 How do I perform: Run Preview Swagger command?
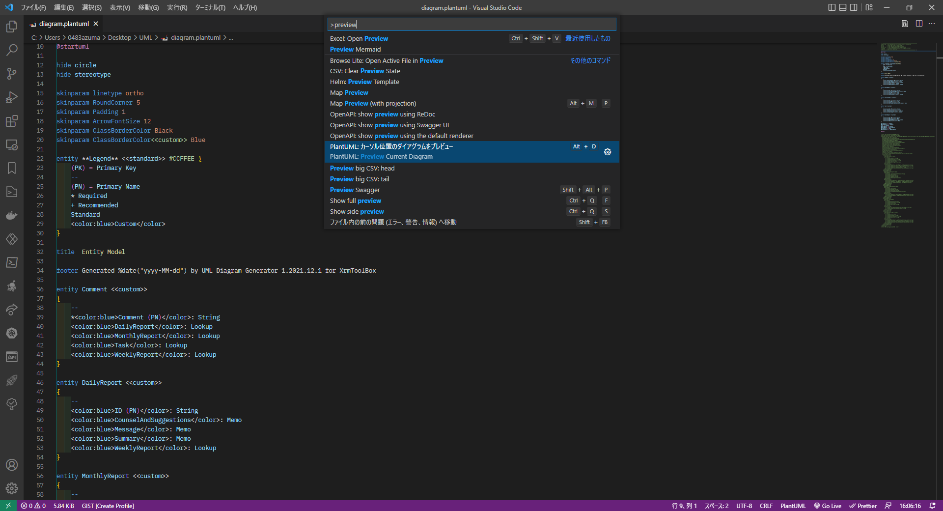[471, 190]
